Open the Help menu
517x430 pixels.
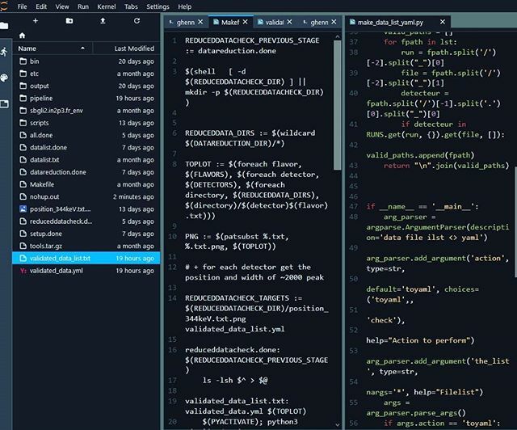[185, 6]
